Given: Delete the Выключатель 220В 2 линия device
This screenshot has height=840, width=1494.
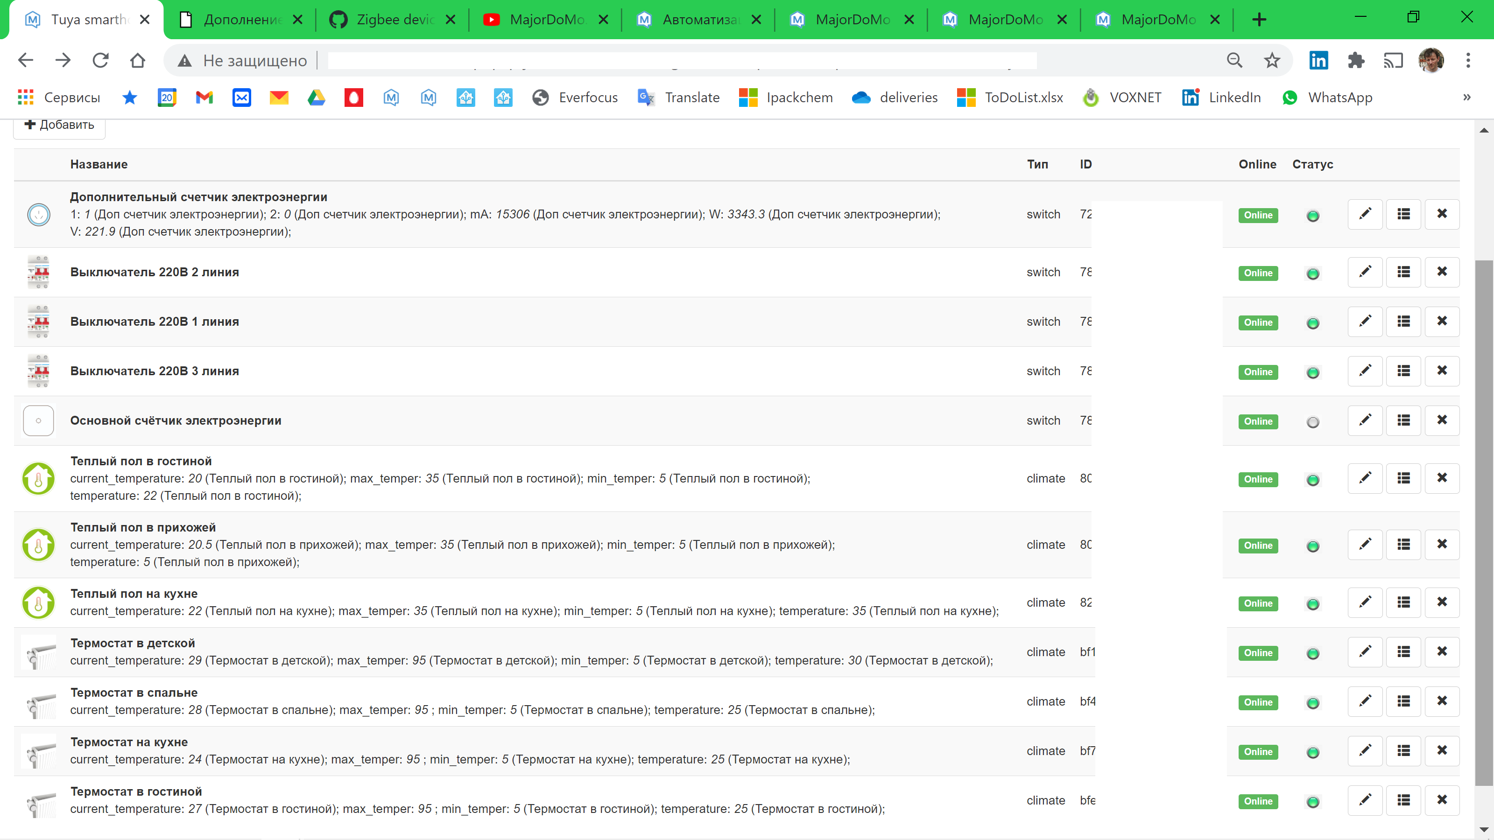Looking at the screenshot, I should pyautogui.click(x=1442, y=271).
